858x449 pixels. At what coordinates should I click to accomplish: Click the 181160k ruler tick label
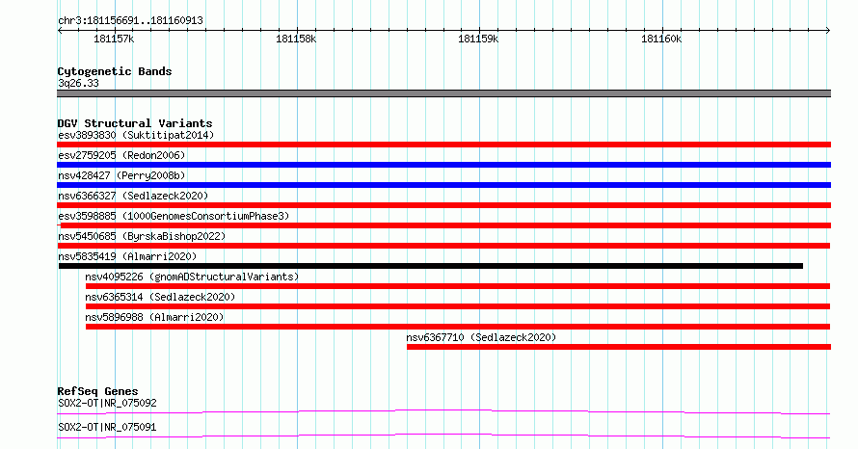(661, 39)
